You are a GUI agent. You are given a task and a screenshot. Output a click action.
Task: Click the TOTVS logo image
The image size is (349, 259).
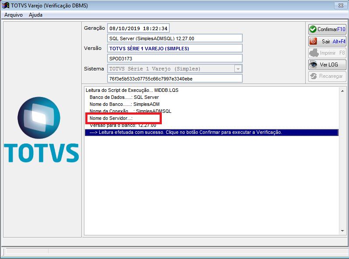click(x=42, y=129)
